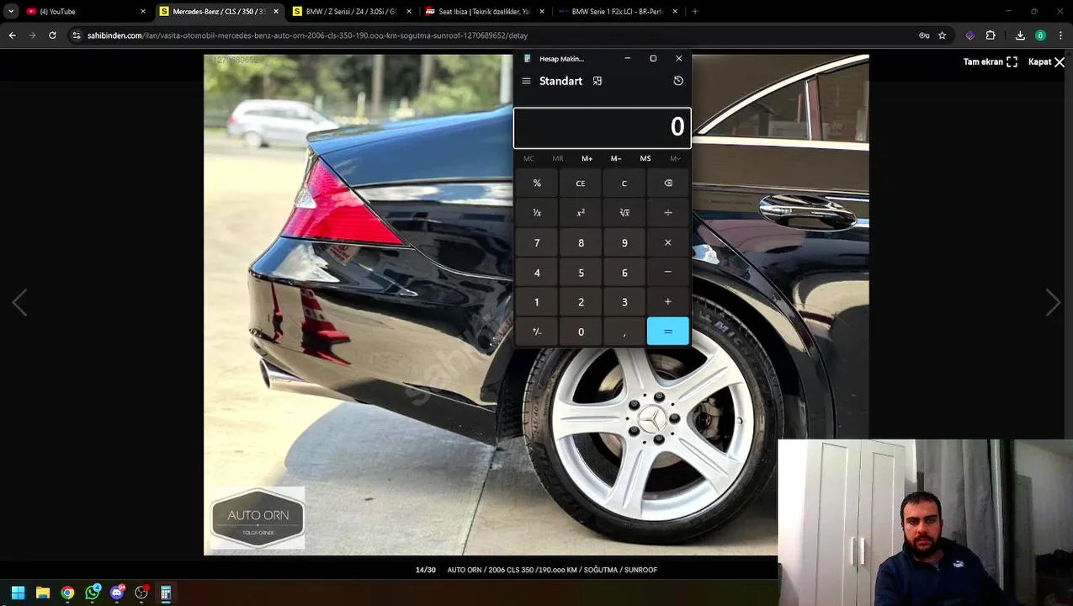Click the CE clear entry key
The image size is (1073, 606).
(x=581, y=183)
